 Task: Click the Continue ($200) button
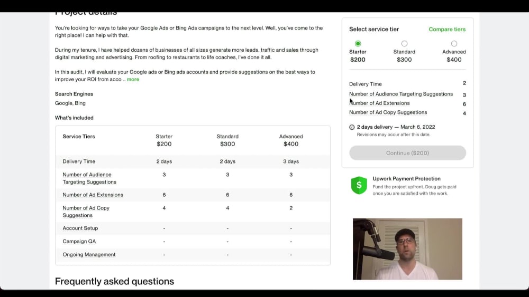tap(407, 153)
